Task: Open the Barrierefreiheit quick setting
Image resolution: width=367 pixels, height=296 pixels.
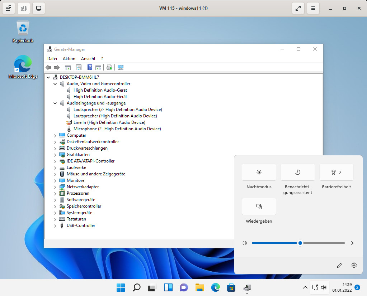Action: 337,172
